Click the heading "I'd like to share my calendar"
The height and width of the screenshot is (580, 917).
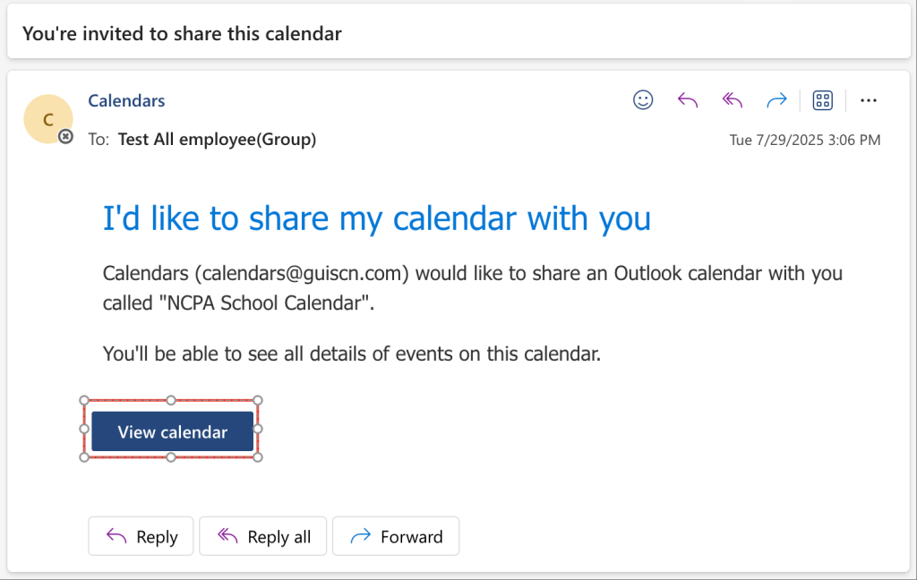[376, 218]
